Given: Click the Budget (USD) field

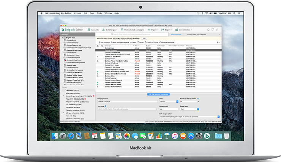Looking at the screenshot, I should tap(169, 109).
